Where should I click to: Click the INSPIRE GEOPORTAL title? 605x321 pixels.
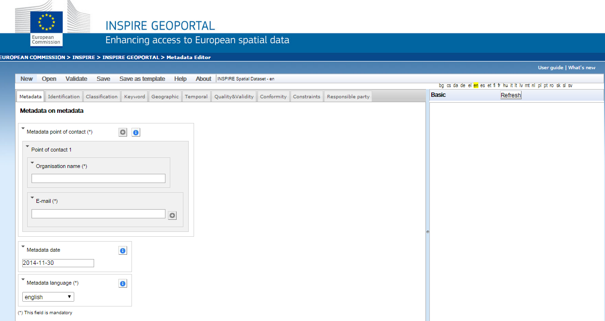click(160, 26)
